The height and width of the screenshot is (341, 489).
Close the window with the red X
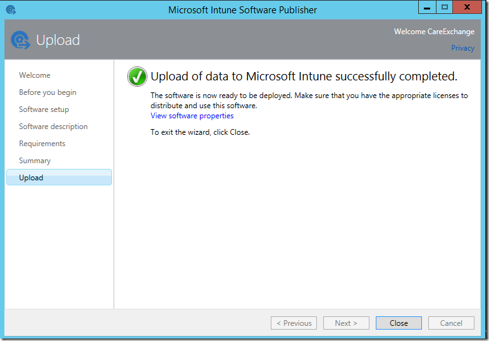[x=467, y=8]
